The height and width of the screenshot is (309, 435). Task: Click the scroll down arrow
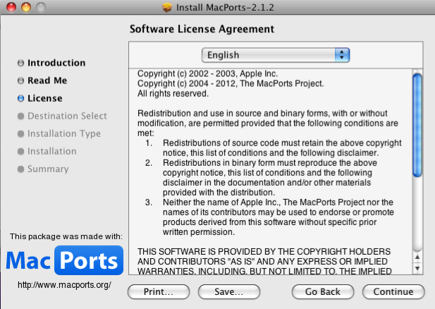pos(417,269)
